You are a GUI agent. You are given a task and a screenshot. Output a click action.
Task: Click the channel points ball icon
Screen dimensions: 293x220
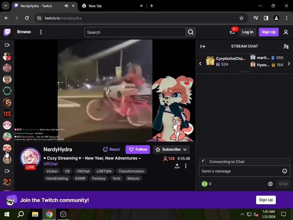coord(205,184)
